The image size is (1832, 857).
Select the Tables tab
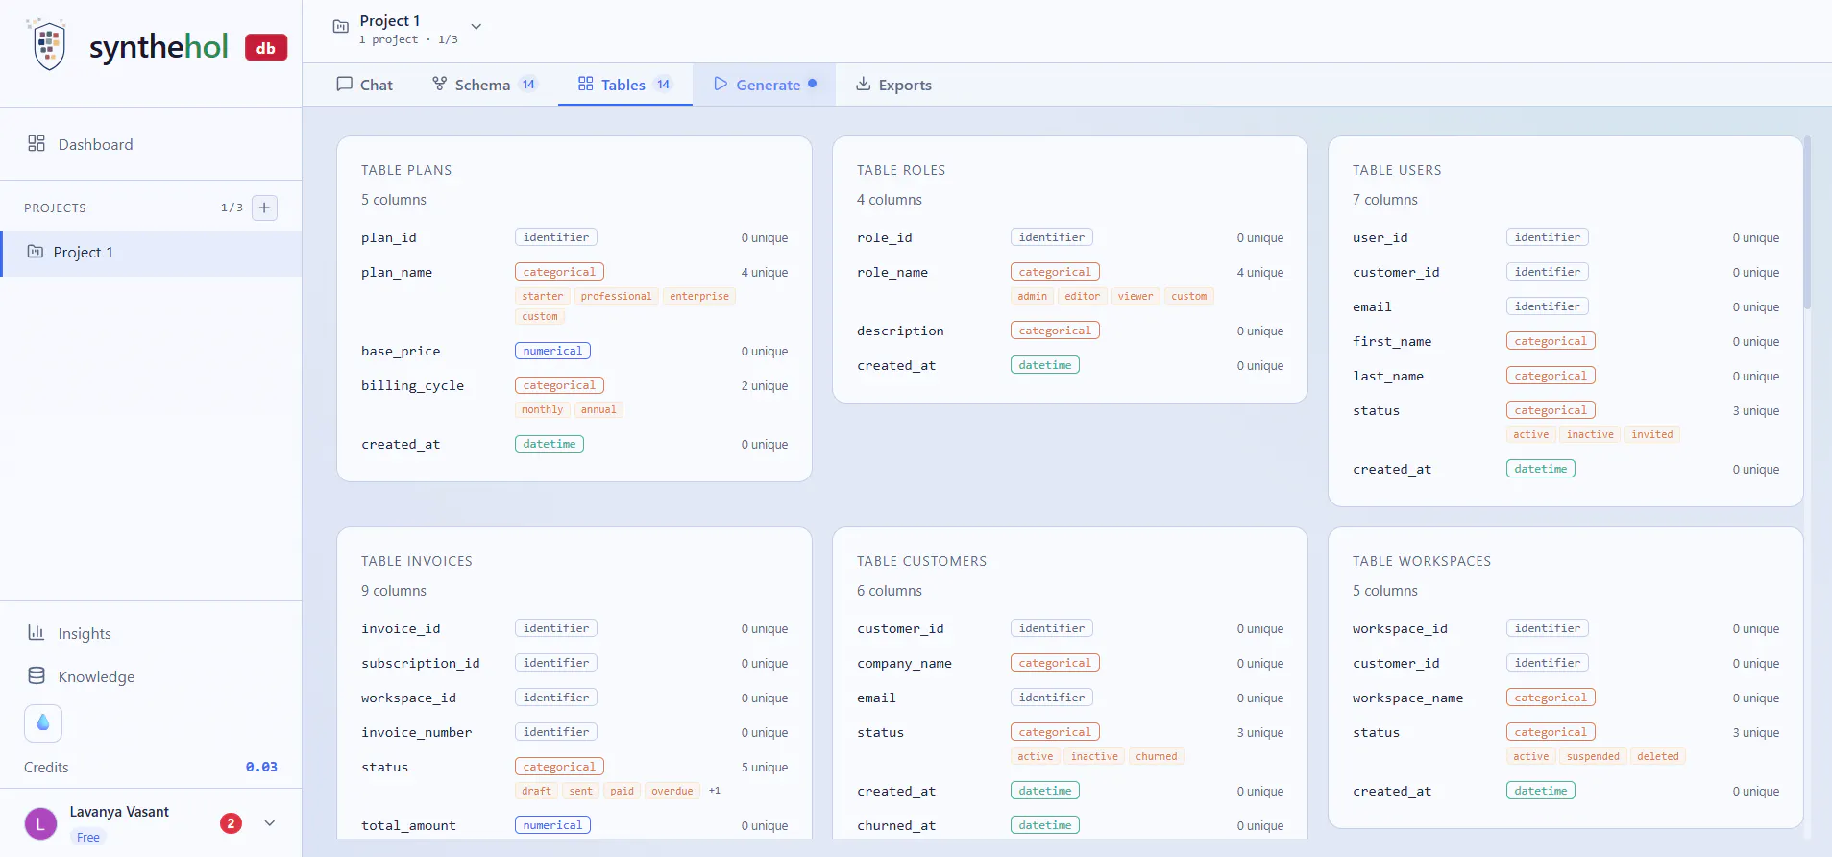tap(625, 85)
